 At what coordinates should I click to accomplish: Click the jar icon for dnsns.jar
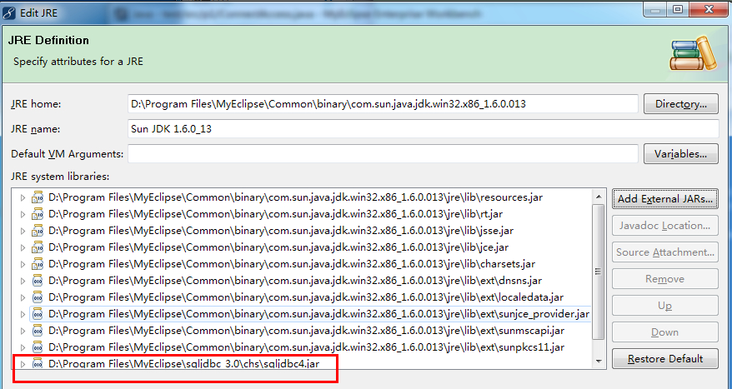(x=38, y=281)
